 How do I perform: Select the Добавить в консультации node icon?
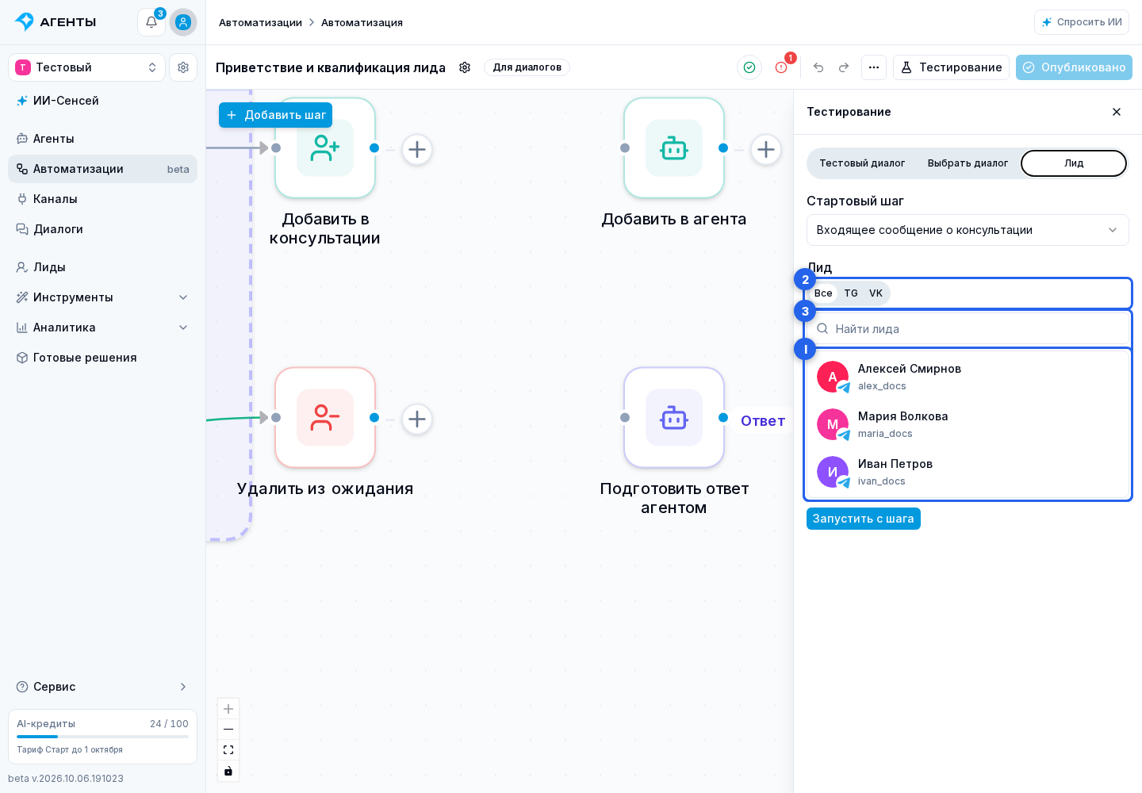[325, 148]
